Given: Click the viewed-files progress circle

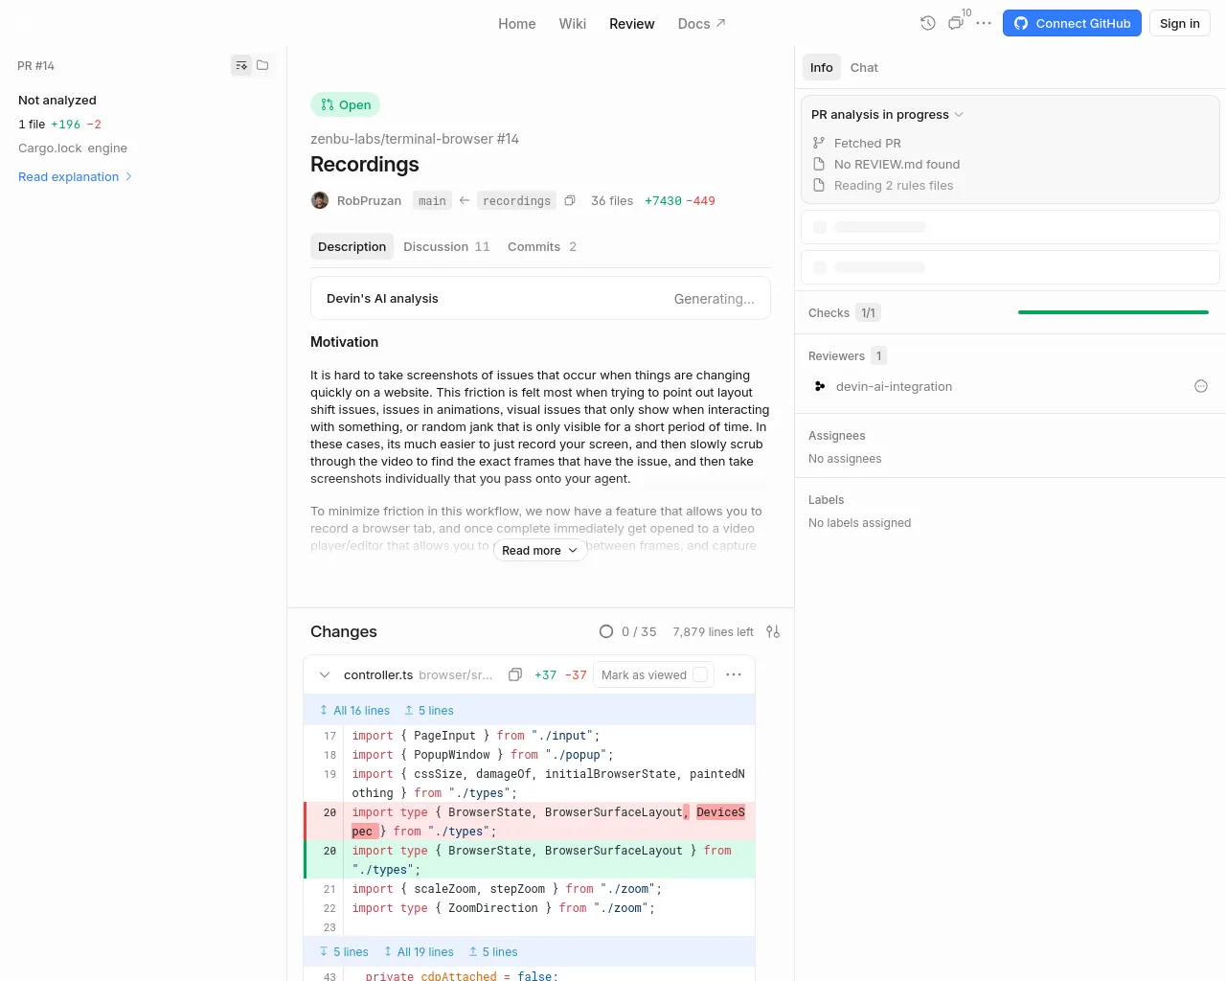Looking at the screenshot, I should tap(606, 631).
